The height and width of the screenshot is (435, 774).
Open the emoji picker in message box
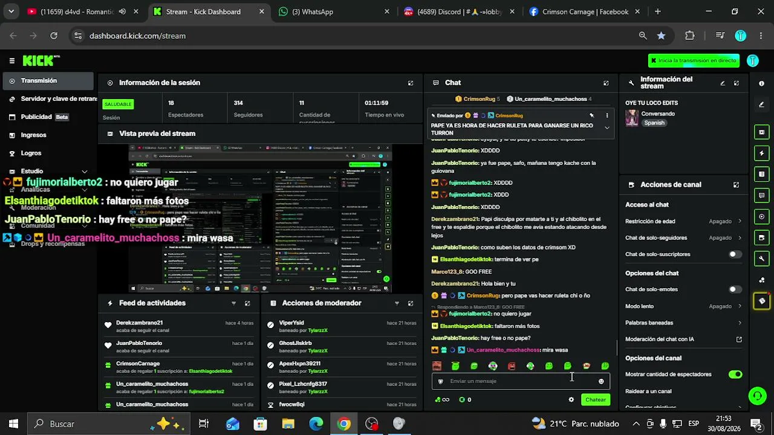[601, 381]
